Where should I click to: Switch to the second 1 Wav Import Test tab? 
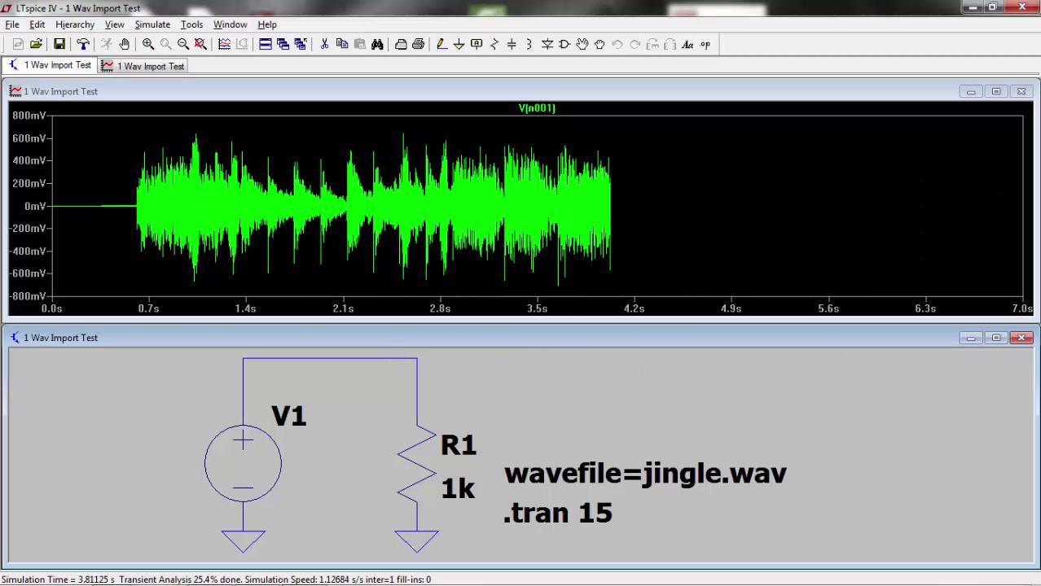[x=149, y=66]
